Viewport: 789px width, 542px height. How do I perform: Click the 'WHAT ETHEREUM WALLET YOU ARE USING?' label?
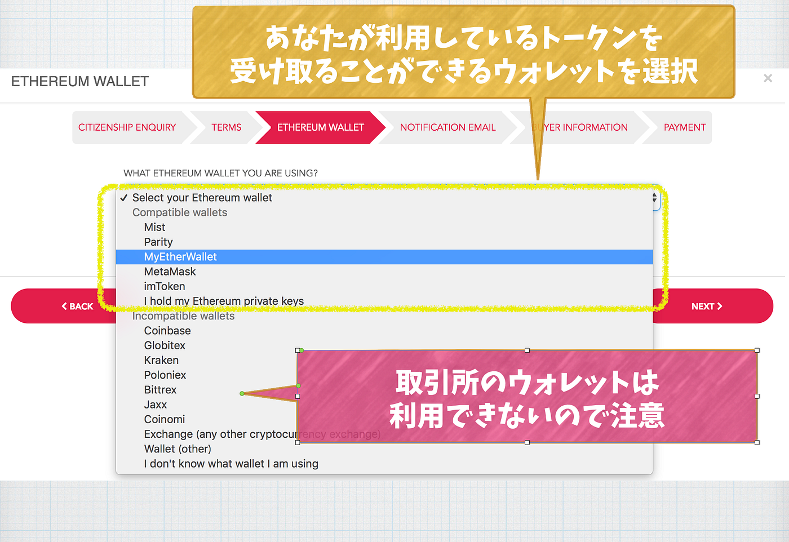click(220, 173)
